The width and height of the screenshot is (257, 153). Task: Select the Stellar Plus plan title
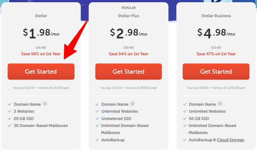click(128, 16)
